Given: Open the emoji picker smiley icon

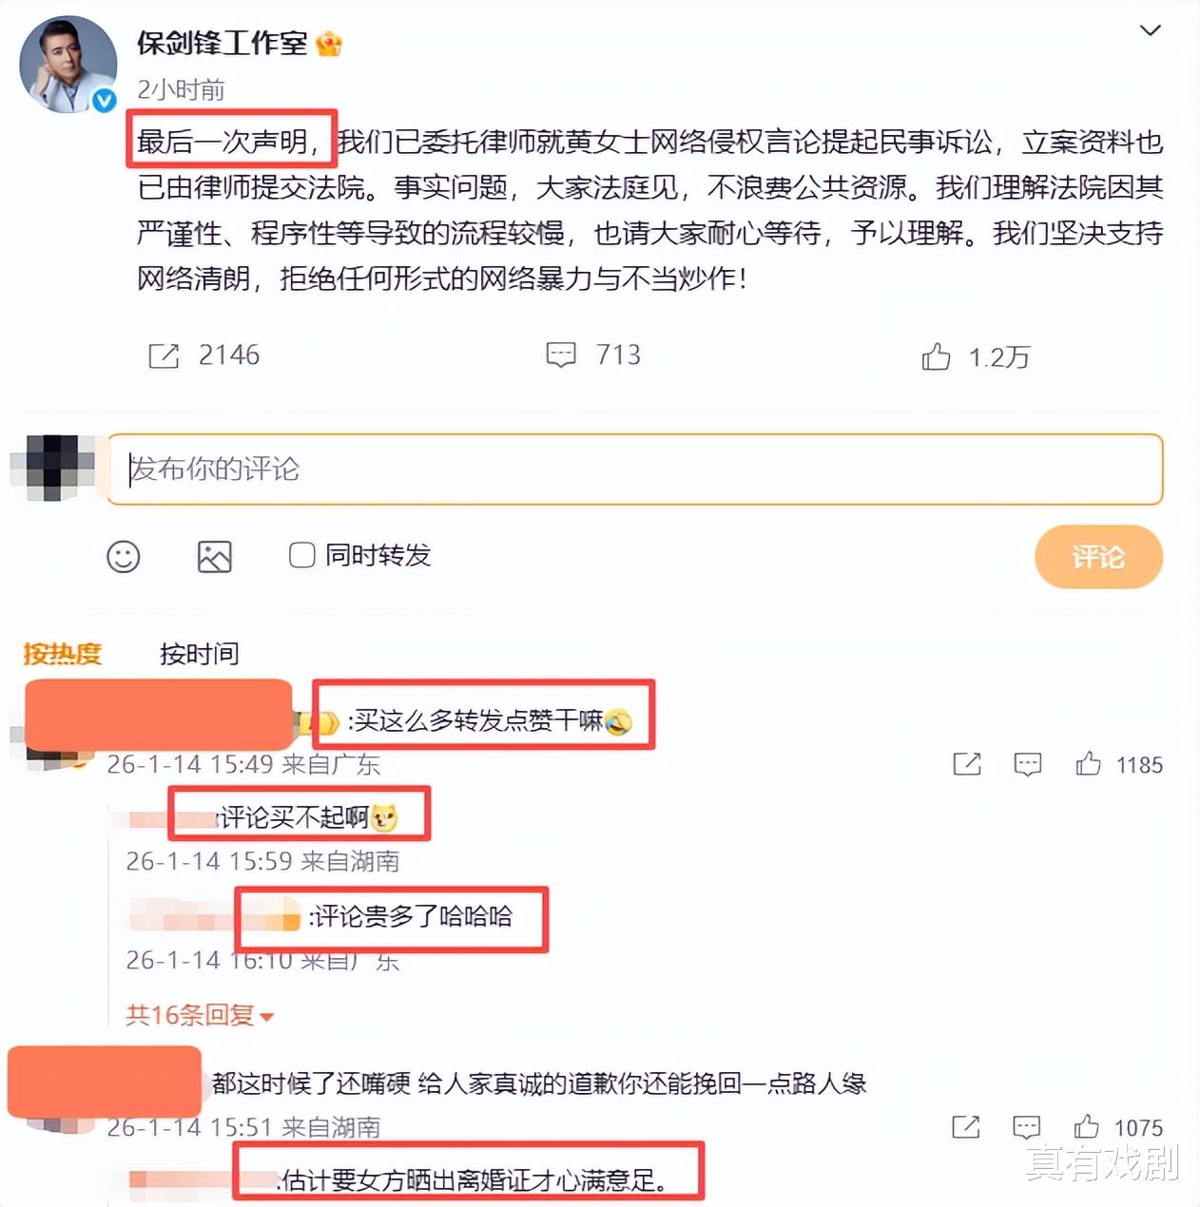Looking at the screenshot, I should tap(124, 556).
